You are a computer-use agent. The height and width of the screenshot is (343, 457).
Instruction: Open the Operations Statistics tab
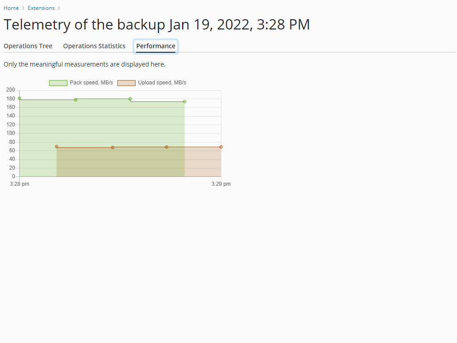tap(94, 46)
